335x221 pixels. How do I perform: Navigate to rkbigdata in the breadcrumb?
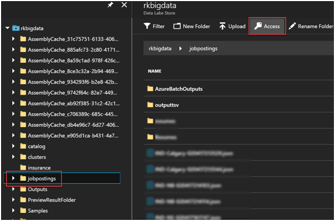pyautogui.click(x=160, y=49)
